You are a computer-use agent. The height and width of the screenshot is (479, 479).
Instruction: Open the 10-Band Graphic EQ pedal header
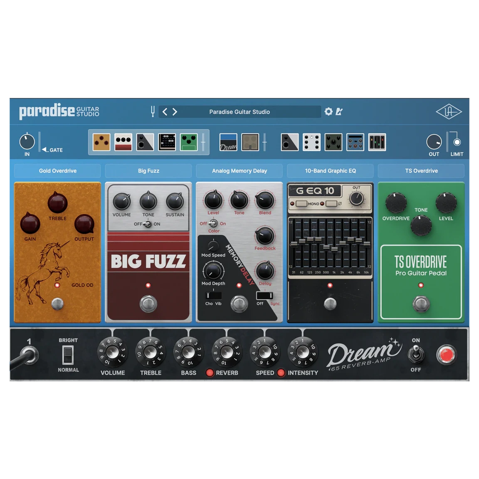(x=330, y=171)
